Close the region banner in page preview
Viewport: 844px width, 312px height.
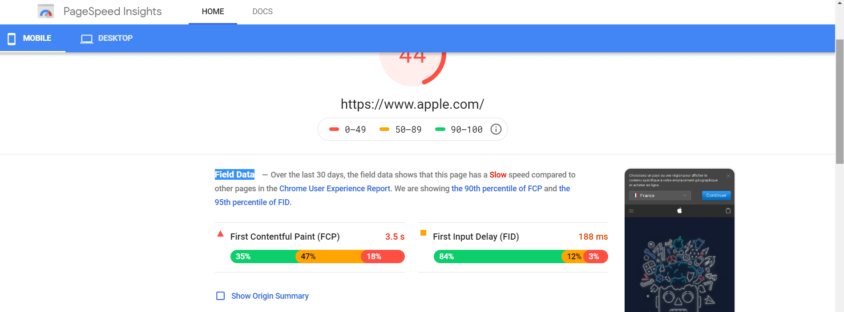tap(728, 176)
